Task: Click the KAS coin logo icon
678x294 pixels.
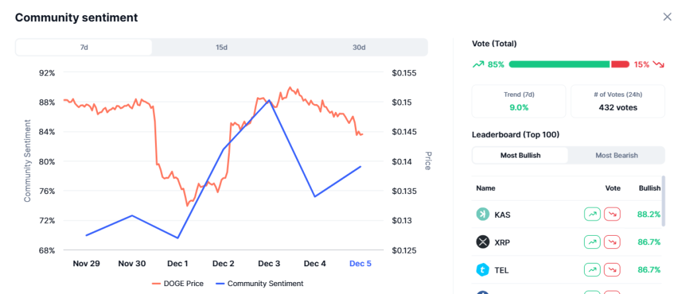Action: (x=483, y=215)
